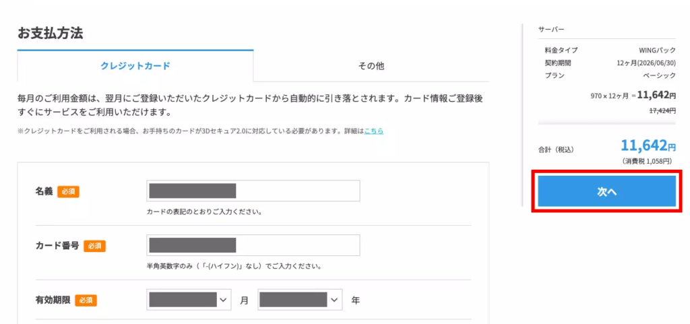Switch to the その他 payment tab
Screen dimensions: 690x324
tap(371, 66)
